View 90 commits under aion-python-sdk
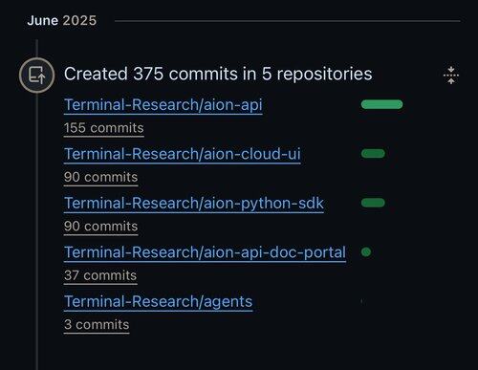The image size is (478, 370). [101, 227]
